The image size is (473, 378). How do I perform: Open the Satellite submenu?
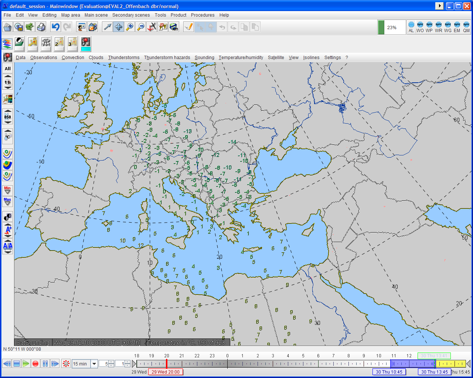[x=276, y=58]
